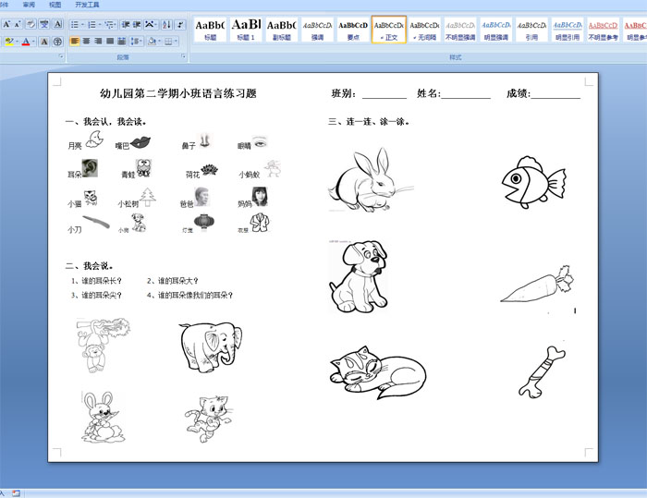The height and width of the screenshot is (498, 647).
Task: Toggle Character Shading on text
Action: [44, 42]
